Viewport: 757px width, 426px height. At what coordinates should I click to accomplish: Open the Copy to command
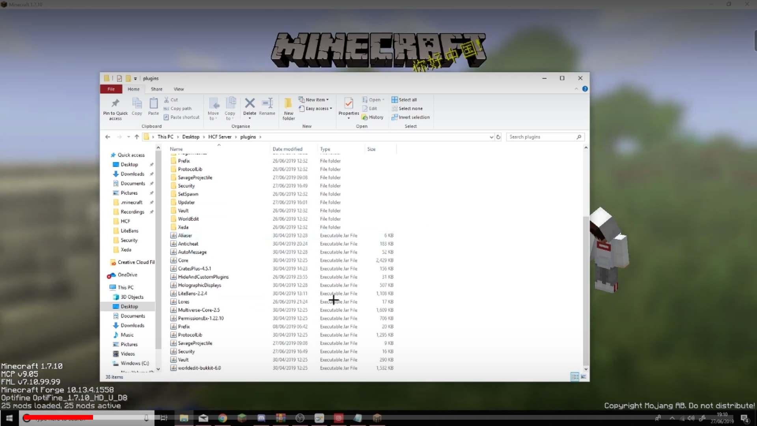(x=230, y=108)
